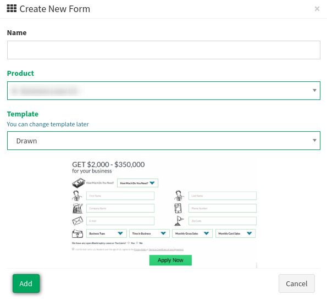Click the mobile phone icon in preview

coord(178,208)
